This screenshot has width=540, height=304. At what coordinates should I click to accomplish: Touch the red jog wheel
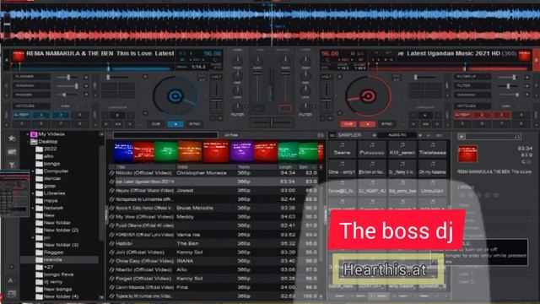coord(368,96)
